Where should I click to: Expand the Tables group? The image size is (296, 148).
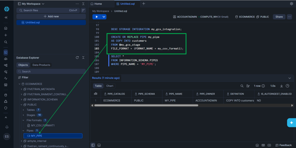[x=23, y=110]
